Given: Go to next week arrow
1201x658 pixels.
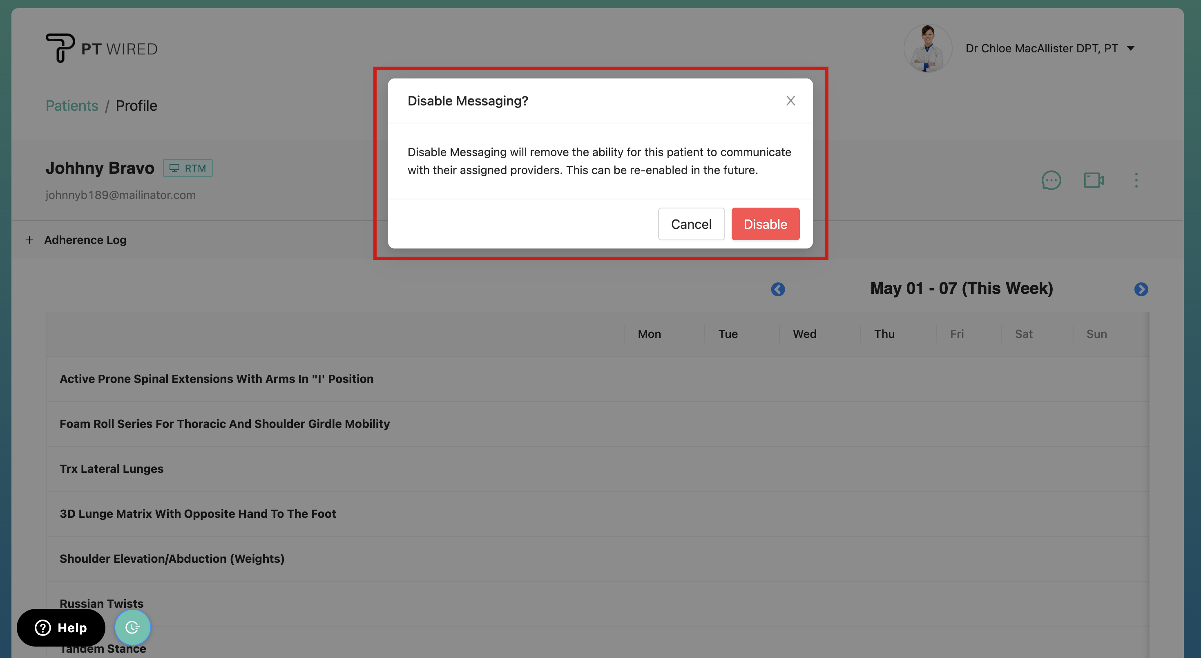Looking at the screenshot, I should (1141, 289).
